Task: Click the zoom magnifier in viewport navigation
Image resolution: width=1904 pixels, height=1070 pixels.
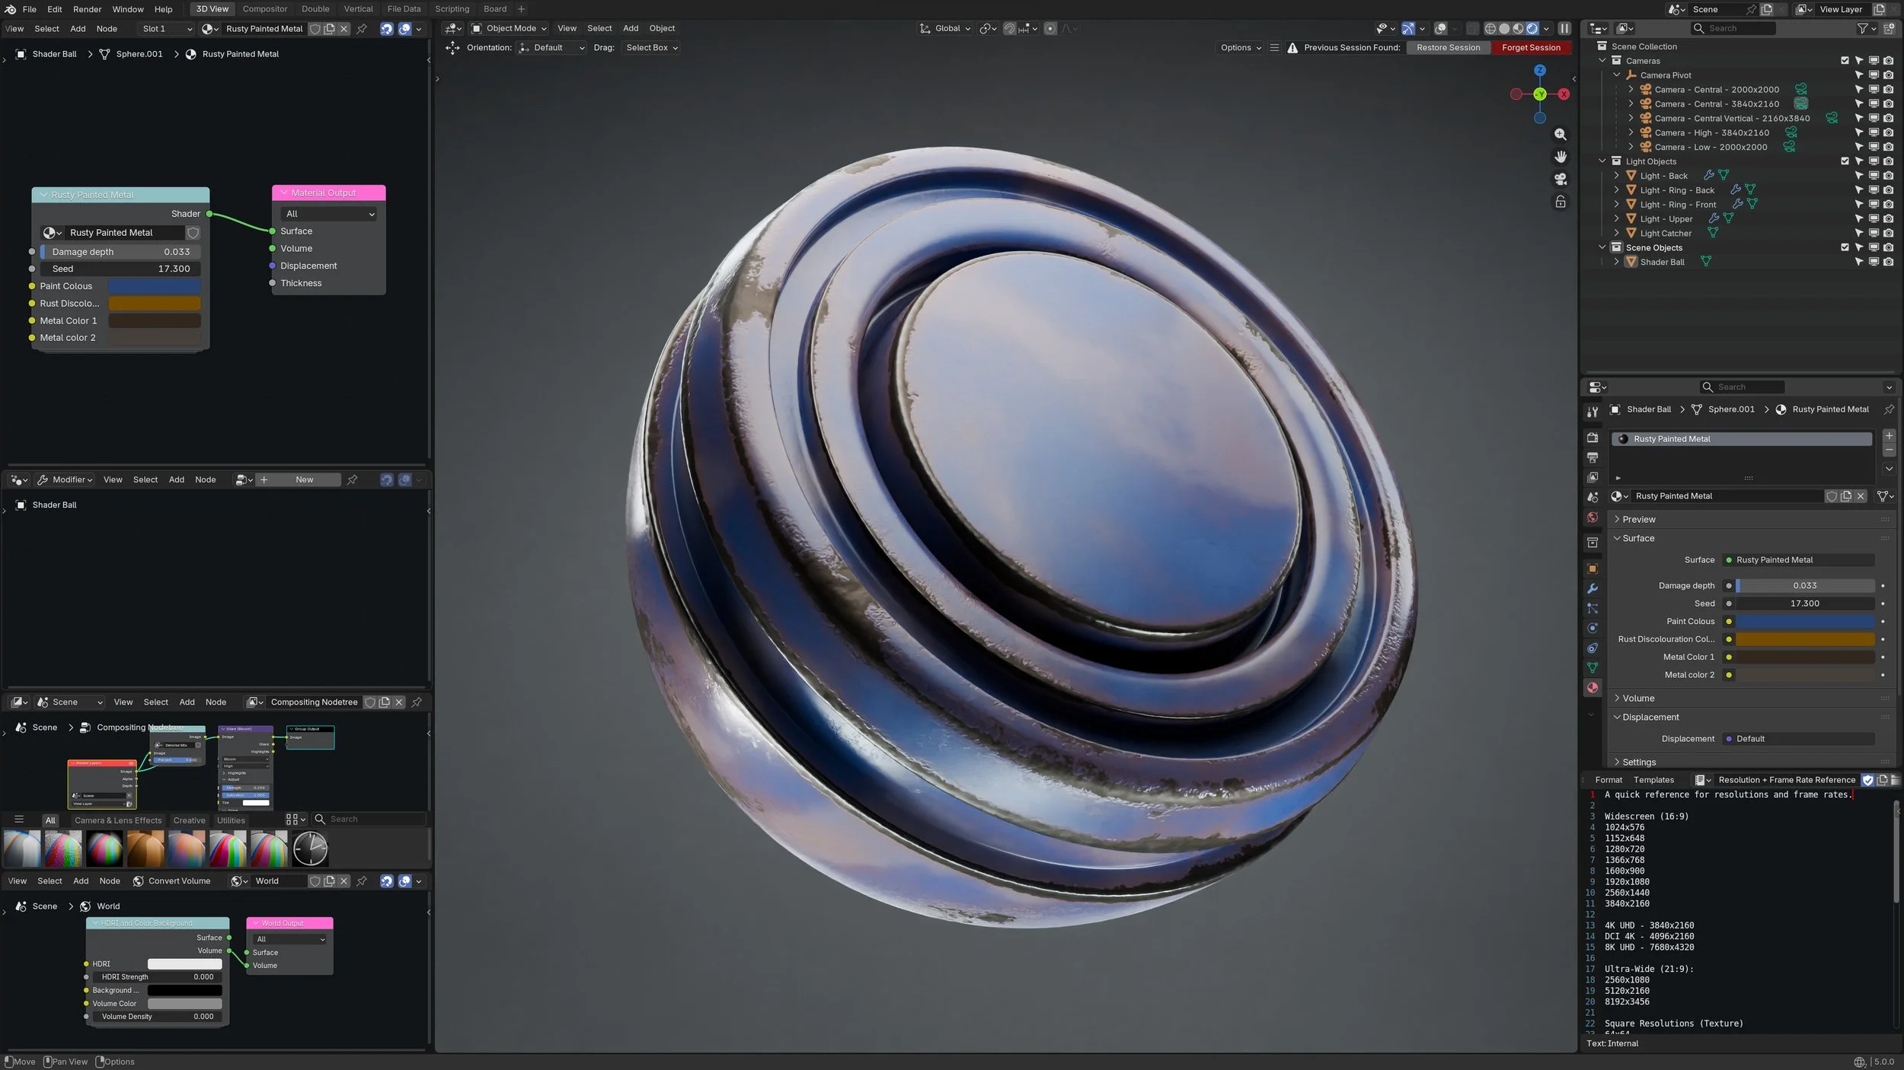Action: tap(1561, 135)
